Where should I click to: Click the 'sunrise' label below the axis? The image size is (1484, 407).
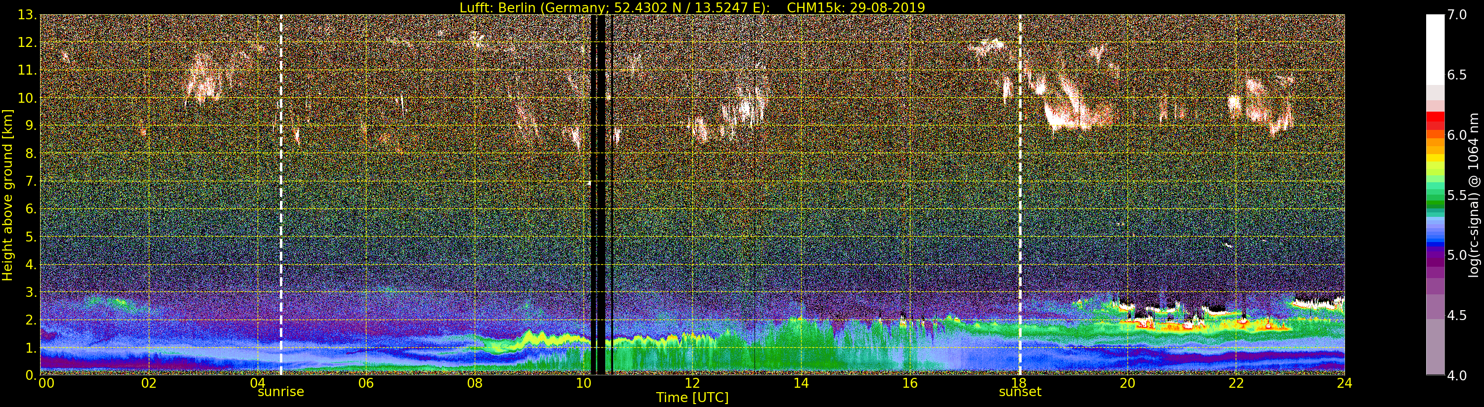coord(280,392)
